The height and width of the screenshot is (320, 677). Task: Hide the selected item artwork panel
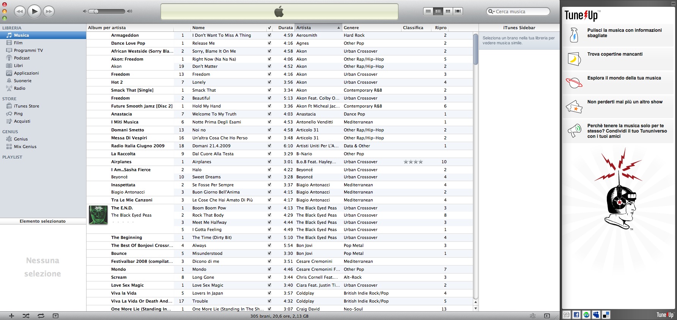pyautogui.click(x=56, y=316)
